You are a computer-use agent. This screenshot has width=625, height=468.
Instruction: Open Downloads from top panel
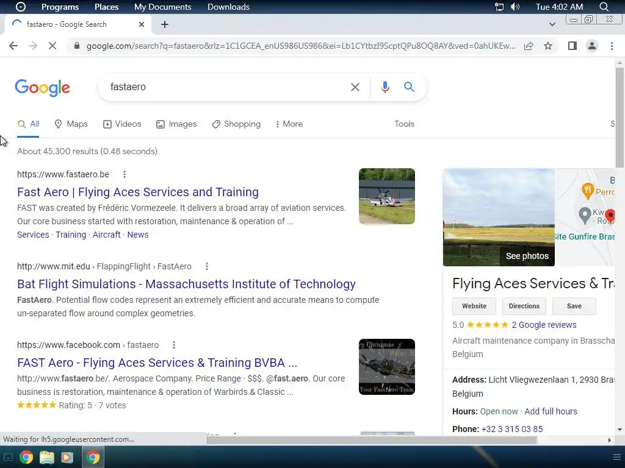point(228,7)
